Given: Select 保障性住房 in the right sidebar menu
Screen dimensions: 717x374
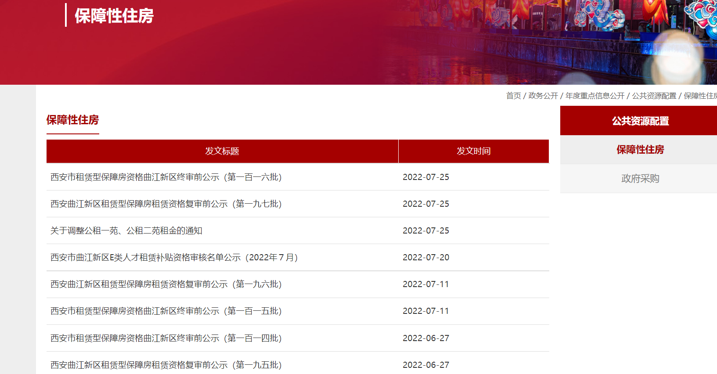Looking at the screenshot, I should tap(640, 150).
